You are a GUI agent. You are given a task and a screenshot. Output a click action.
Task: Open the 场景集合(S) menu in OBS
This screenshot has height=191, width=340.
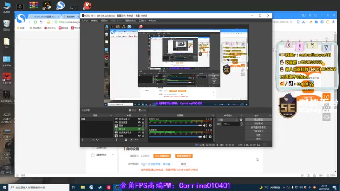(x=130, y=20)
